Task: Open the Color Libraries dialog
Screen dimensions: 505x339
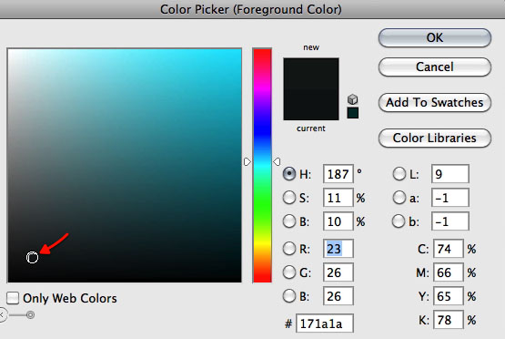Action: 435,138
